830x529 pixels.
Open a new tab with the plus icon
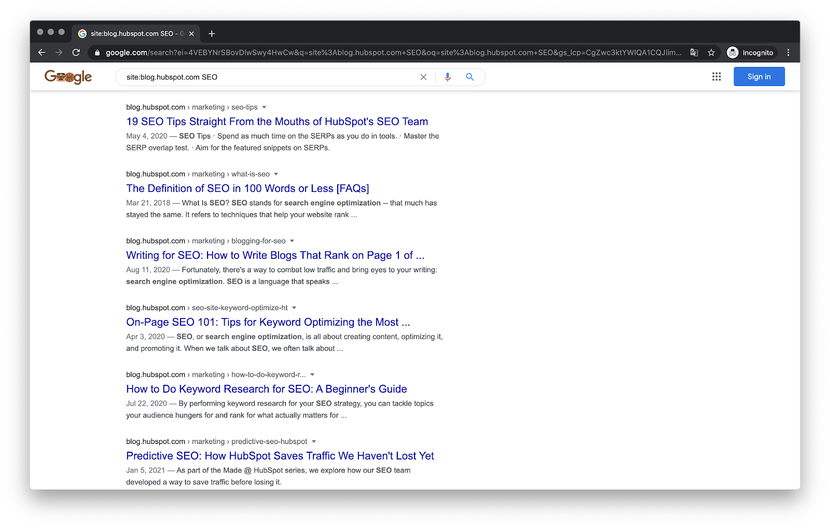pyautogui.click(x=212, y=34)
